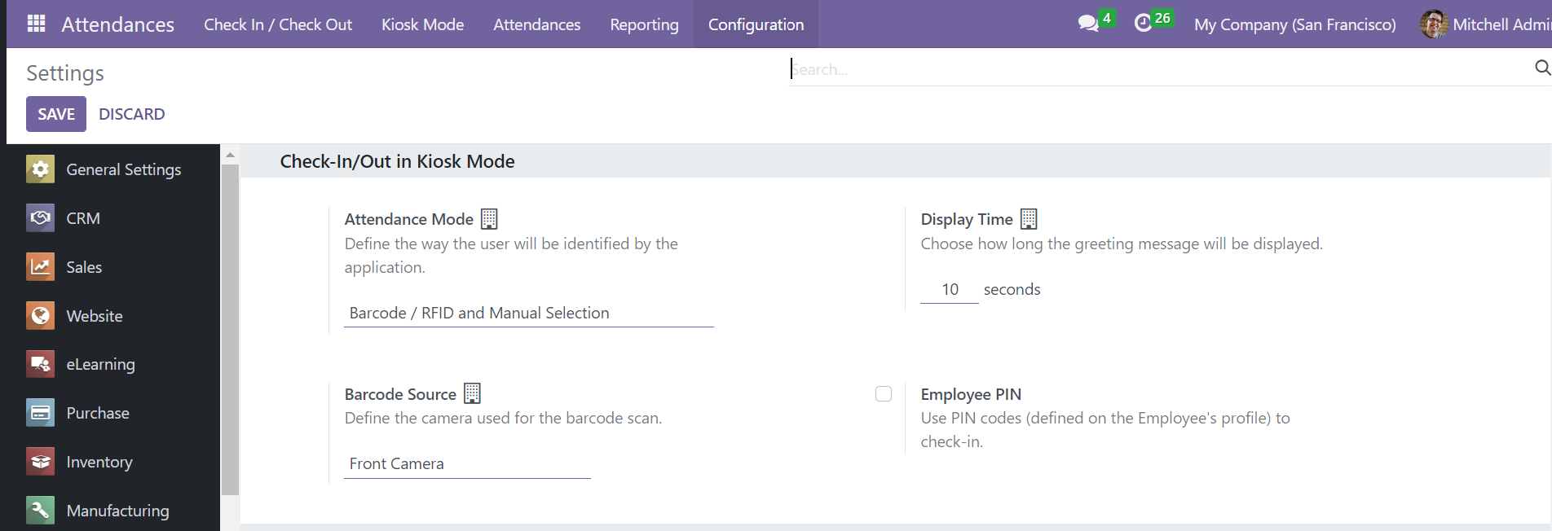Open the Manufacturing wrench icon
The width and height of the screenshot is (1552, 531).
tap(40, 511)
